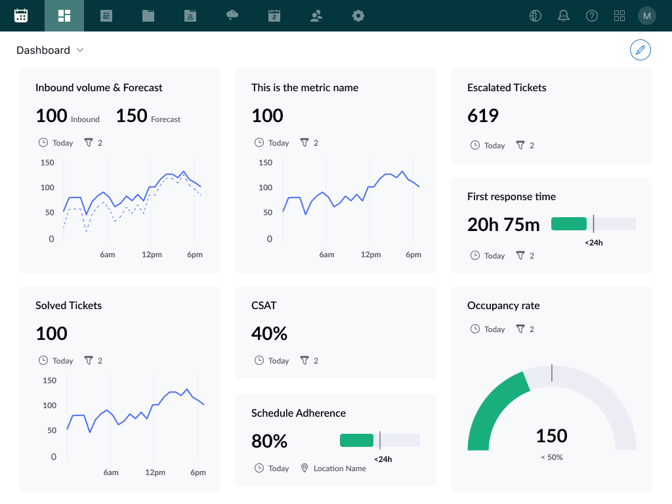Image resolution: width=672 pixels, height=504 pixels.
Task: Open the settings gear icon
Action: pyautogui.click(x=358, y=16)
